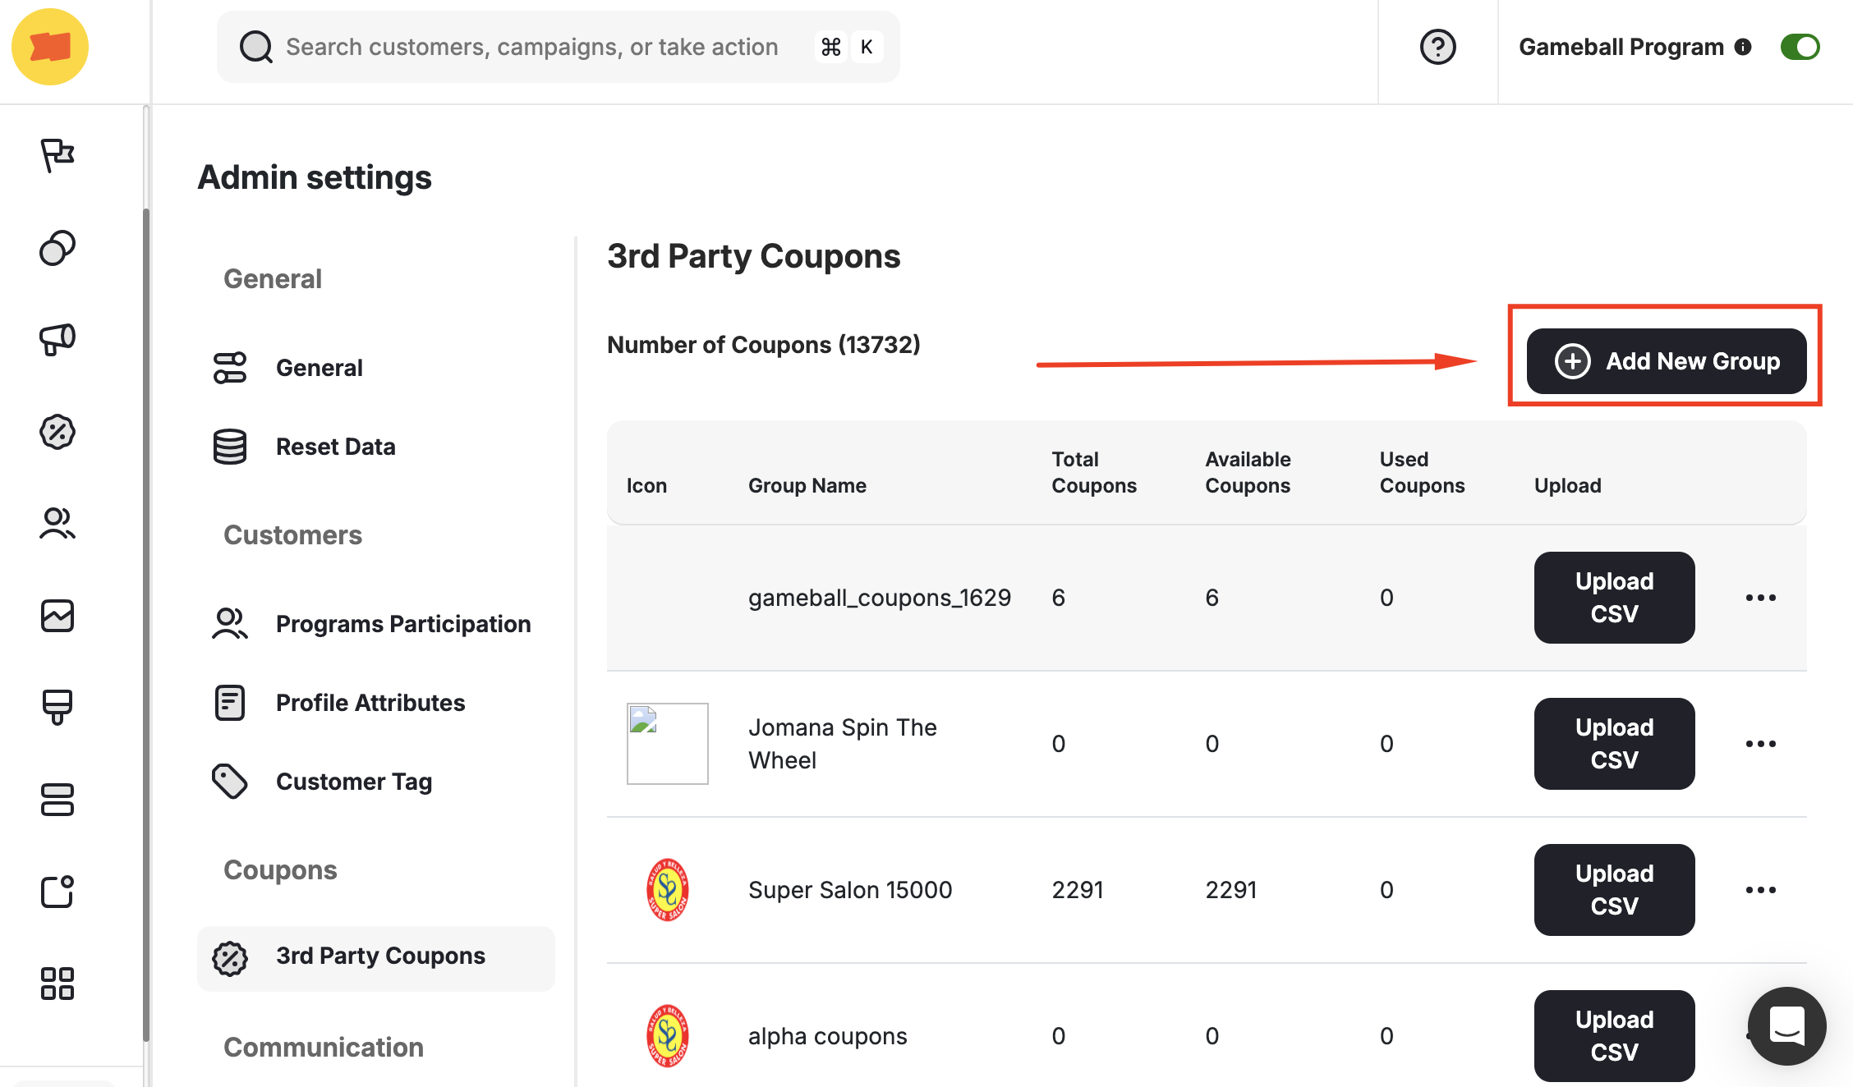Open options menu for gameball_coupons_1629 row

click(x=1760, y=598)
